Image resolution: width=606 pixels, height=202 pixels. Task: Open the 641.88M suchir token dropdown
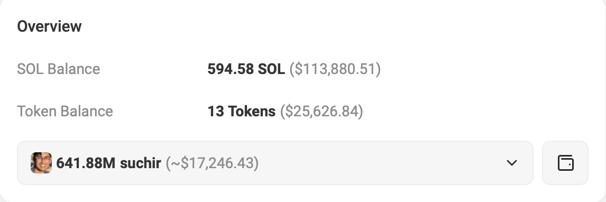[x=275, y=162]
